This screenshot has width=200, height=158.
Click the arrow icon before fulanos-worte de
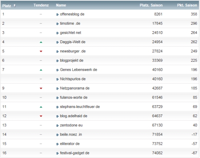pos(57,98)
